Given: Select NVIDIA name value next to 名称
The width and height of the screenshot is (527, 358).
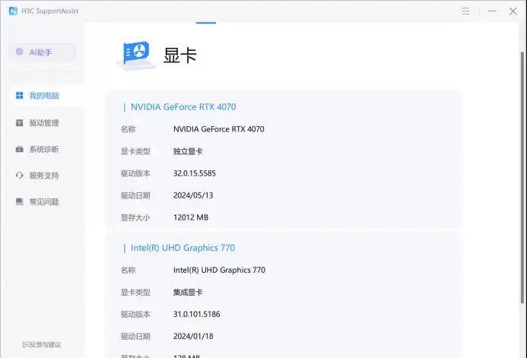Looking at the screenshot, I should coord(219,129).
